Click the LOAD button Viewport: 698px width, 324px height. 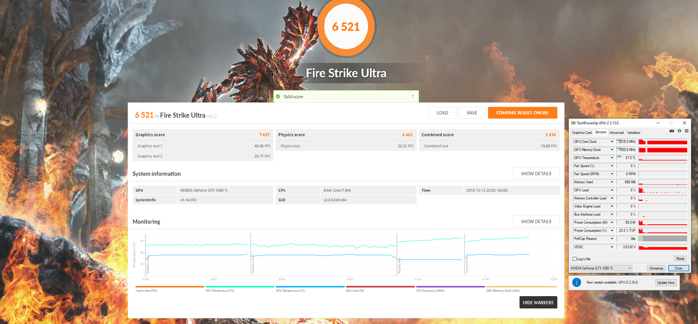tap(442, 113)
